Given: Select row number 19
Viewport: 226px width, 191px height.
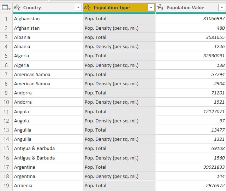Looking at the screenshot, I should coord(6,186).
